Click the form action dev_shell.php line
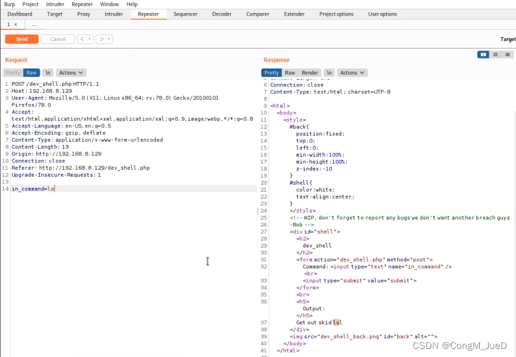Image resolution: width=516 pixels, height=357 pixels. [365, 260]
